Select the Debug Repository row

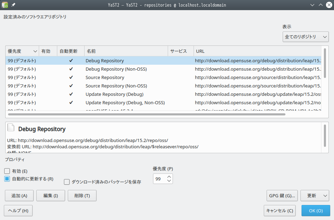click(x=164, y=61)
